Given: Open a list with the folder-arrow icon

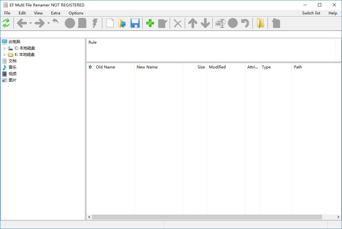Looking at the screenshot, I should pyautogui.click(x=122, y=23).
